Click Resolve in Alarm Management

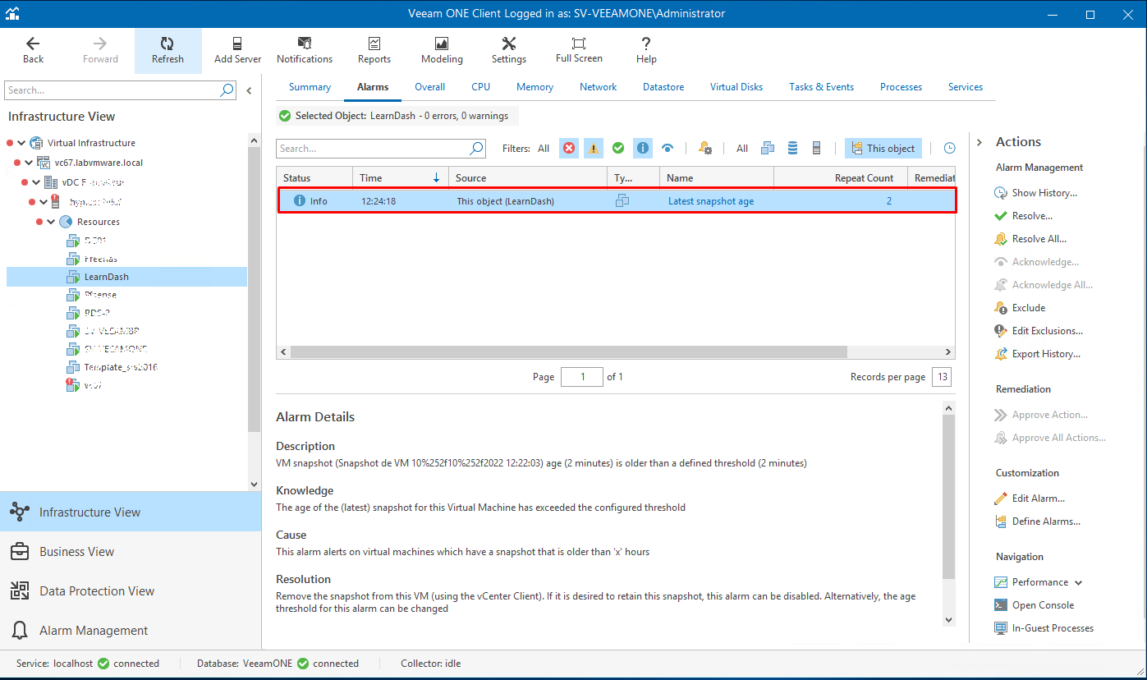1023,216
